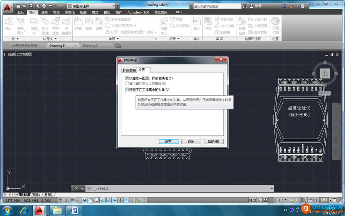Uncheck 创建唯一图层、样式和块名 checkbox
The image size is (345, 216).
[x=127, y=78]
